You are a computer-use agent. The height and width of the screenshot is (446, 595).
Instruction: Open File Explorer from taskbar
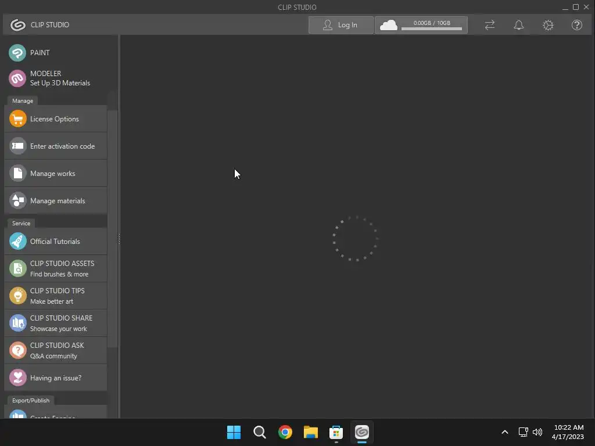pos(310,432)
